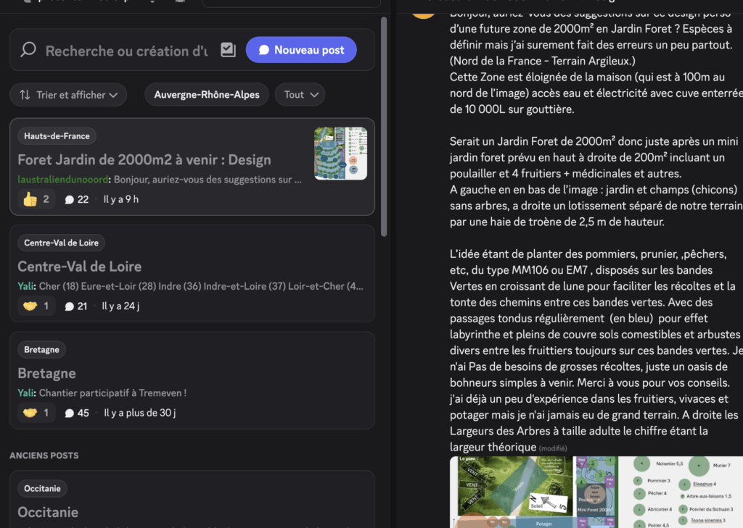Click the "Il y a 9 h" timestamp

coord(121,199)
